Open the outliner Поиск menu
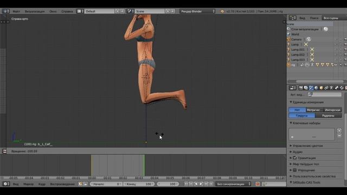 pyautogui.click(x=314, y=18)
